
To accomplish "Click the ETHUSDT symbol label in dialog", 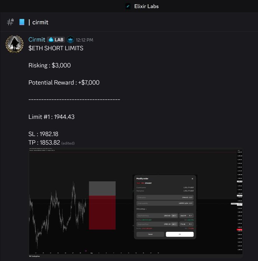I will [x=148, y=183].
